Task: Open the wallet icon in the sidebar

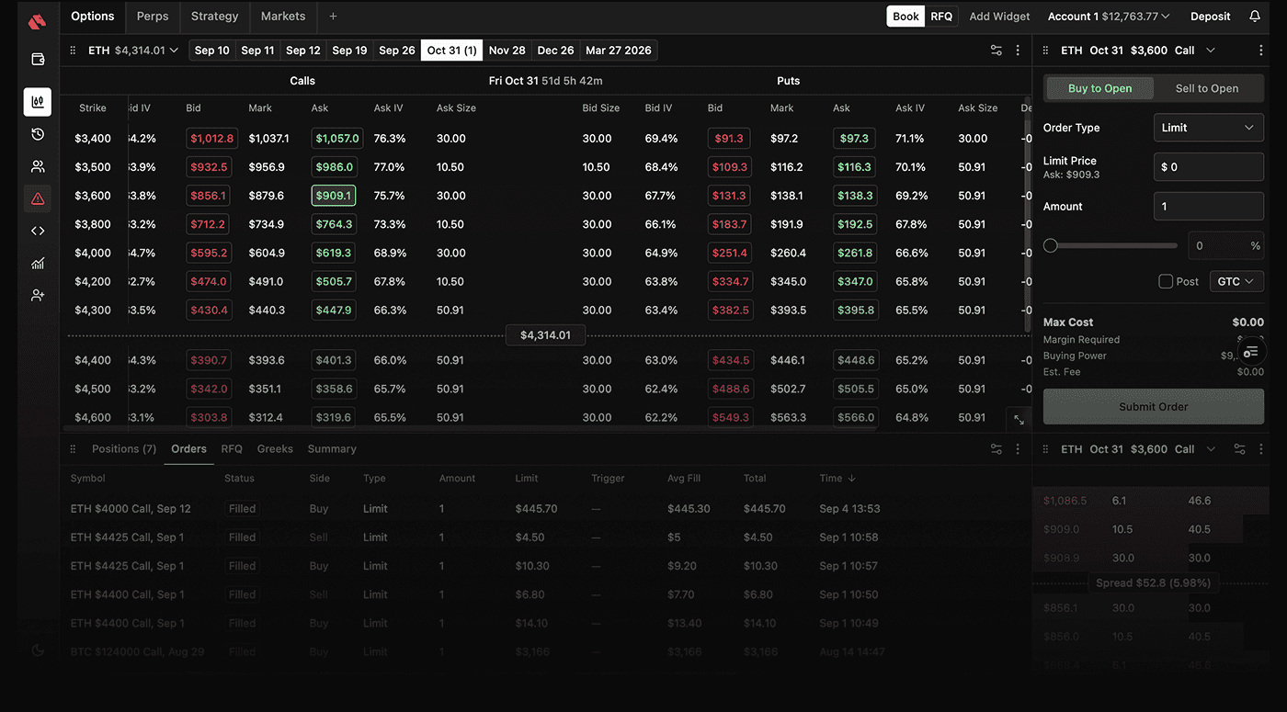Action: (x=38, y=60)
